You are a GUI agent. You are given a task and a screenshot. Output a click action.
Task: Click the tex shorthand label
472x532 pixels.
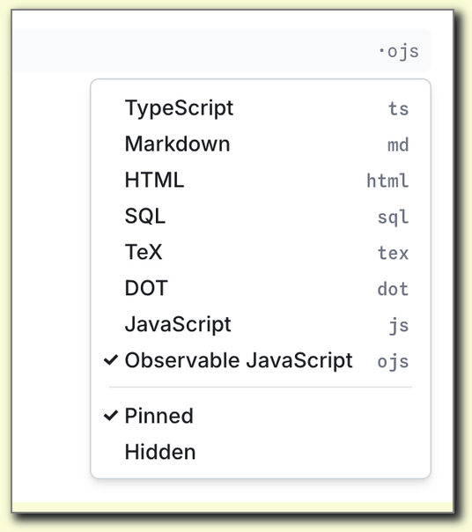(394, 253)
